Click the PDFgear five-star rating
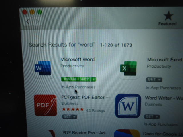The height and width of the screenshot is (137, 183). (73, 110)
